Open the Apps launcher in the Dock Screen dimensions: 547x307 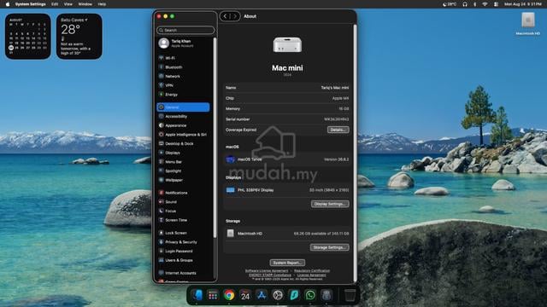(x=213, y=296)
